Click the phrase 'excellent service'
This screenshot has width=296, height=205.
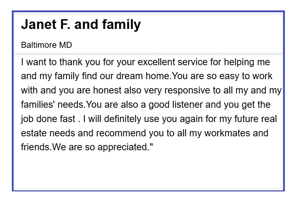173,62
